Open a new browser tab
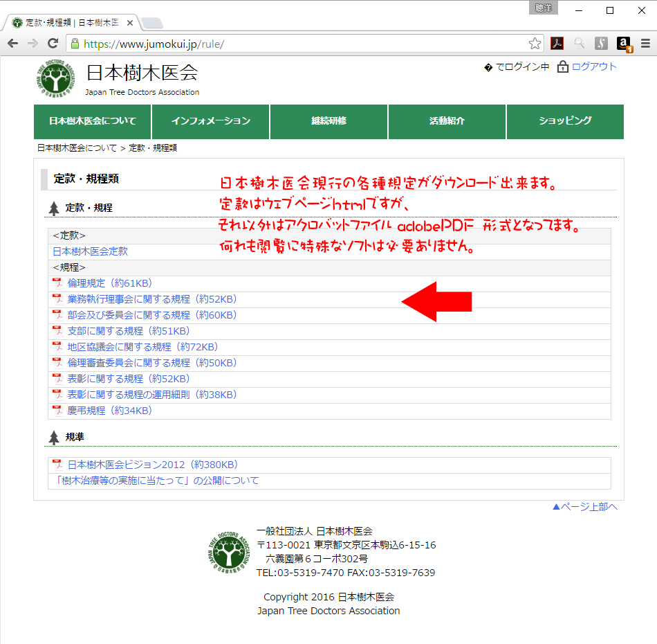This screenshot has height=644, width=657. 151,23
